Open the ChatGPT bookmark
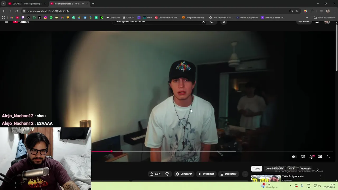The width and height of the screenshot is (338, 190). tap(129, 18)
